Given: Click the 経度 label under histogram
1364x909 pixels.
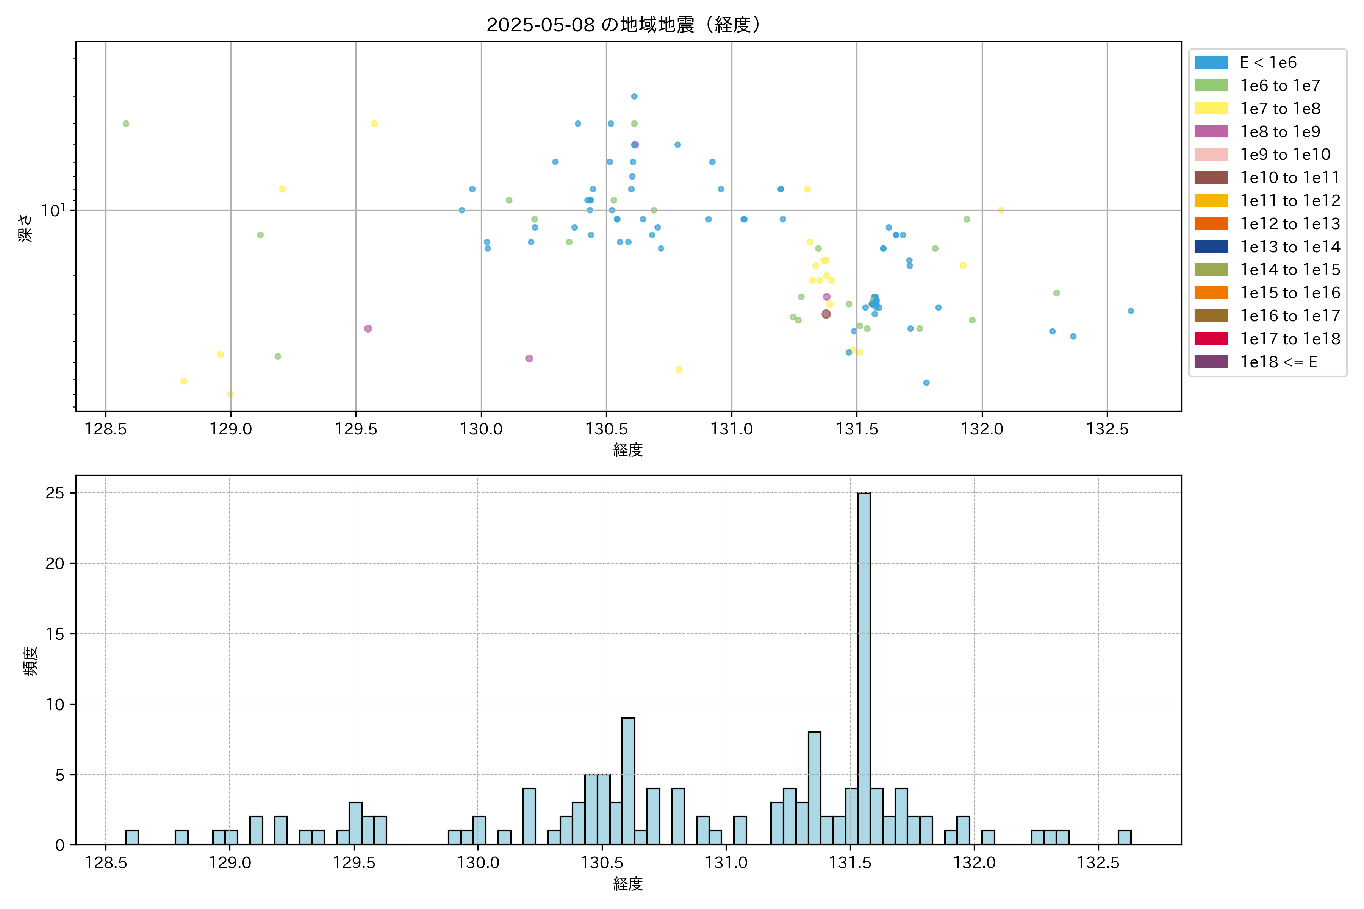Looking at the screenshot, I should tap(628, 884).
